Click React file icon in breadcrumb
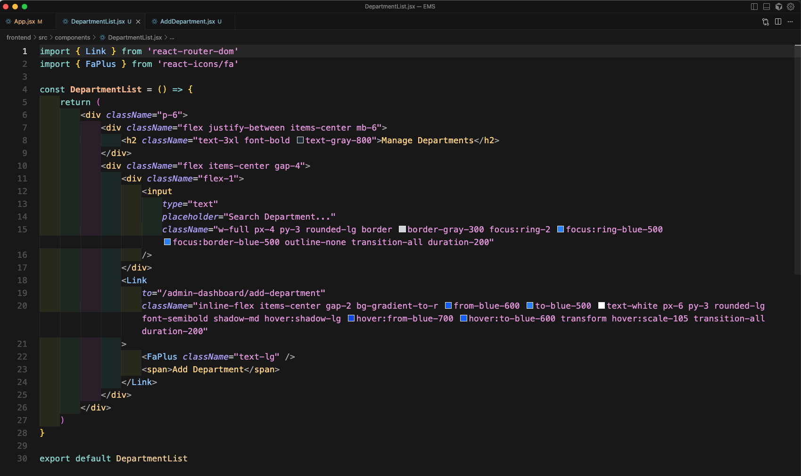801x476 pixels. [x=102, y=38]
